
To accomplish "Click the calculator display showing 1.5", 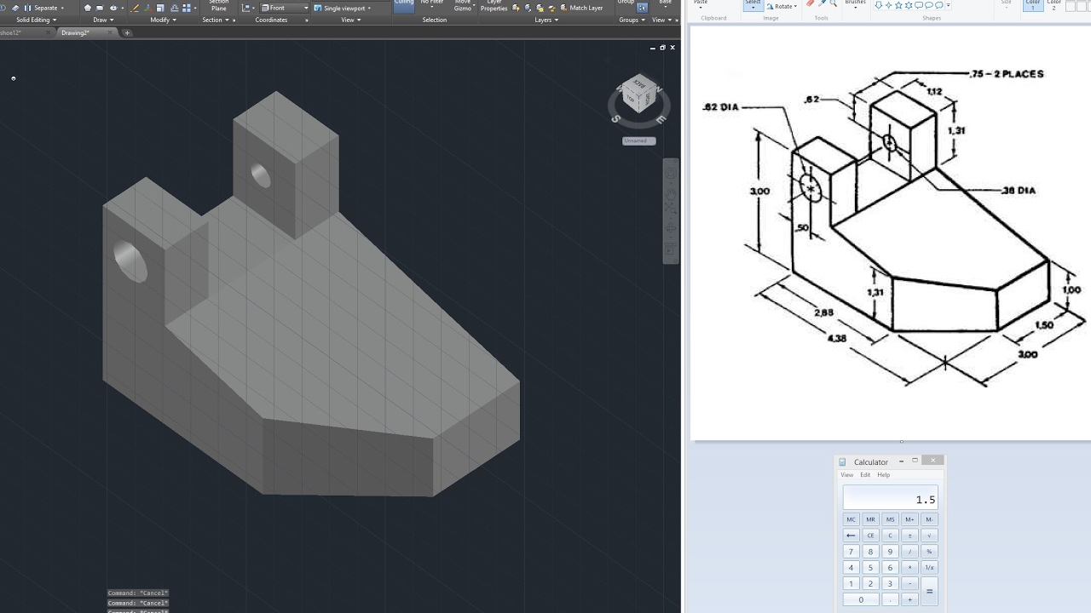I will tap(890, 498).
